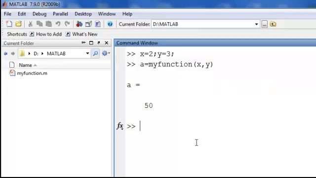Expand the arrow before D: path segment
Screen dimensions: 316x178
(x=29, y=54)
